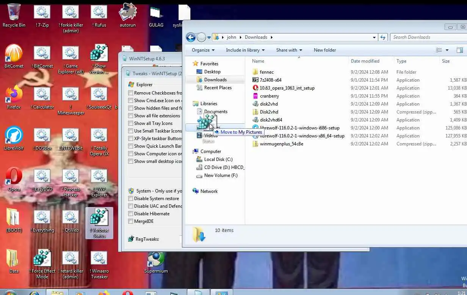The width and height of the screenshot is (467, 295).
Task: Select the fennec folder
Action: pyautogui.click(x=267, y=72)
